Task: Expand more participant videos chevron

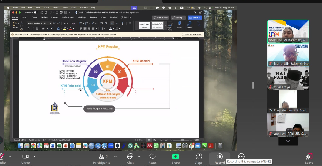Action: coord(288,141)
